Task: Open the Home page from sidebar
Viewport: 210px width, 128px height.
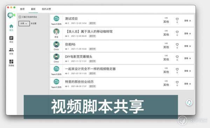Action: point(11,28)
